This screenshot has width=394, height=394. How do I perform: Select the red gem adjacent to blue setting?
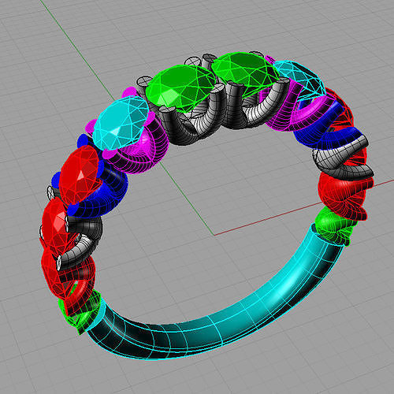tap(79, 175)
